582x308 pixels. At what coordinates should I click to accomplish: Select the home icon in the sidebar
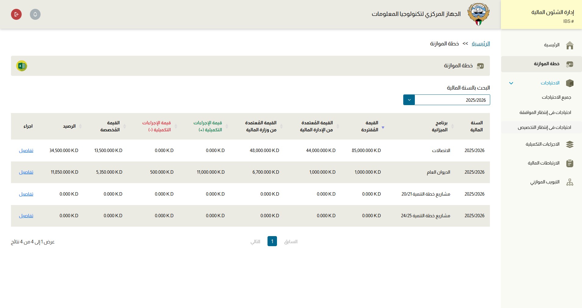tap(570, 45)
